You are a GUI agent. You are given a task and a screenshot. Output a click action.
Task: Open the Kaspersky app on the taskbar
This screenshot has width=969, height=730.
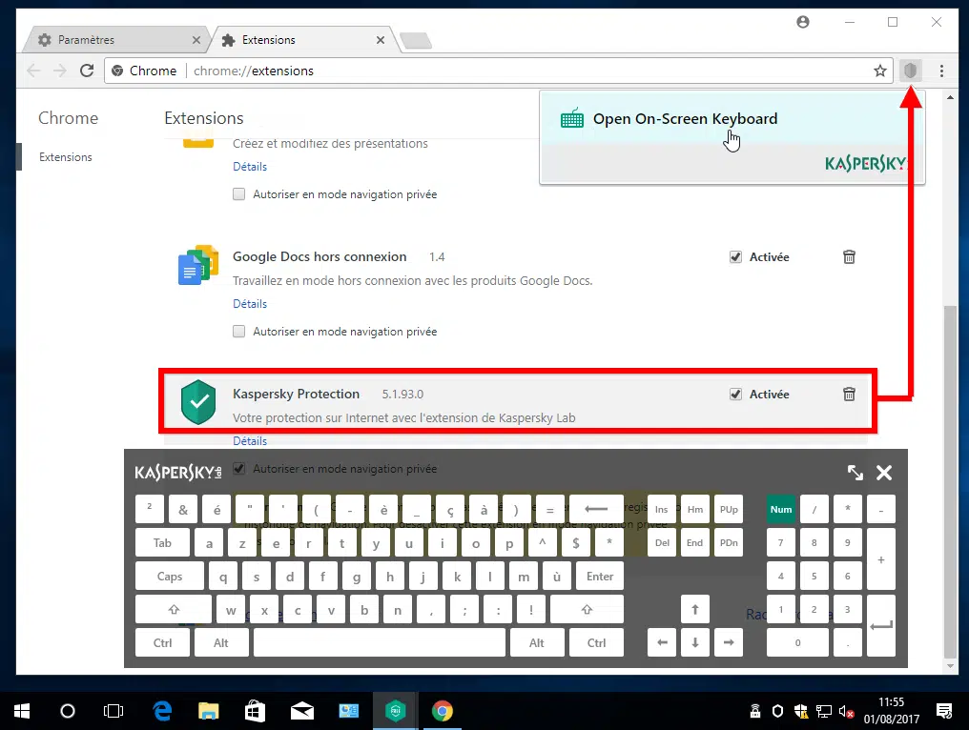click(396, 712)
